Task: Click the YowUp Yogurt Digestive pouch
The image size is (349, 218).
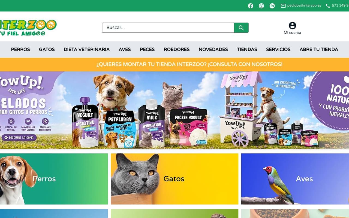Action: pyautogui.click(x=85, y=123)
